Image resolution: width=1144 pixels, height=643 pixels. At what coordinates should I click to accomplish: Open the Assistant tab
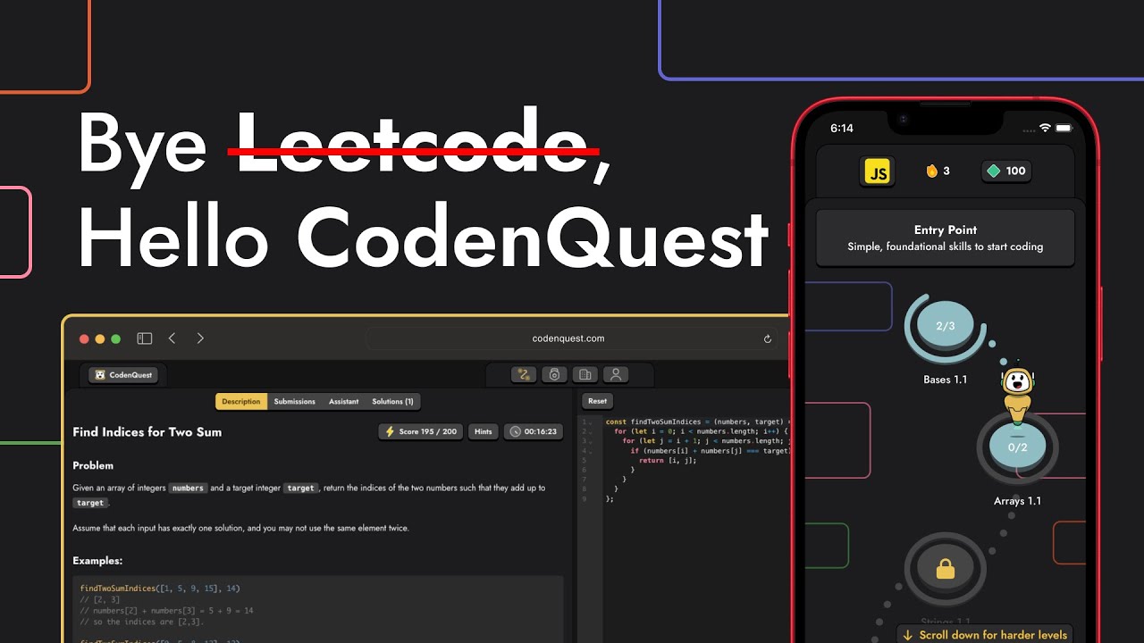pyautogui.click(x=343, y=402)
